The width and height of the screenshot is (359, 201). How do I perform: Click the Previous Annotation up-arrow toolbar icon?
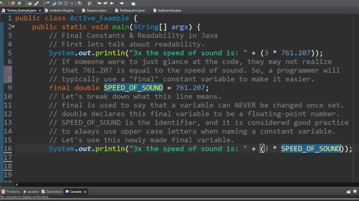click(89, 3)
